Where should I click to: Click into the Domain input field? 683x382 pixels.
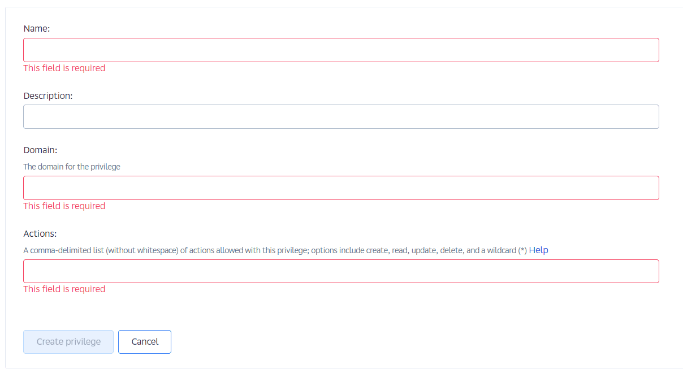tap(341, 188)
